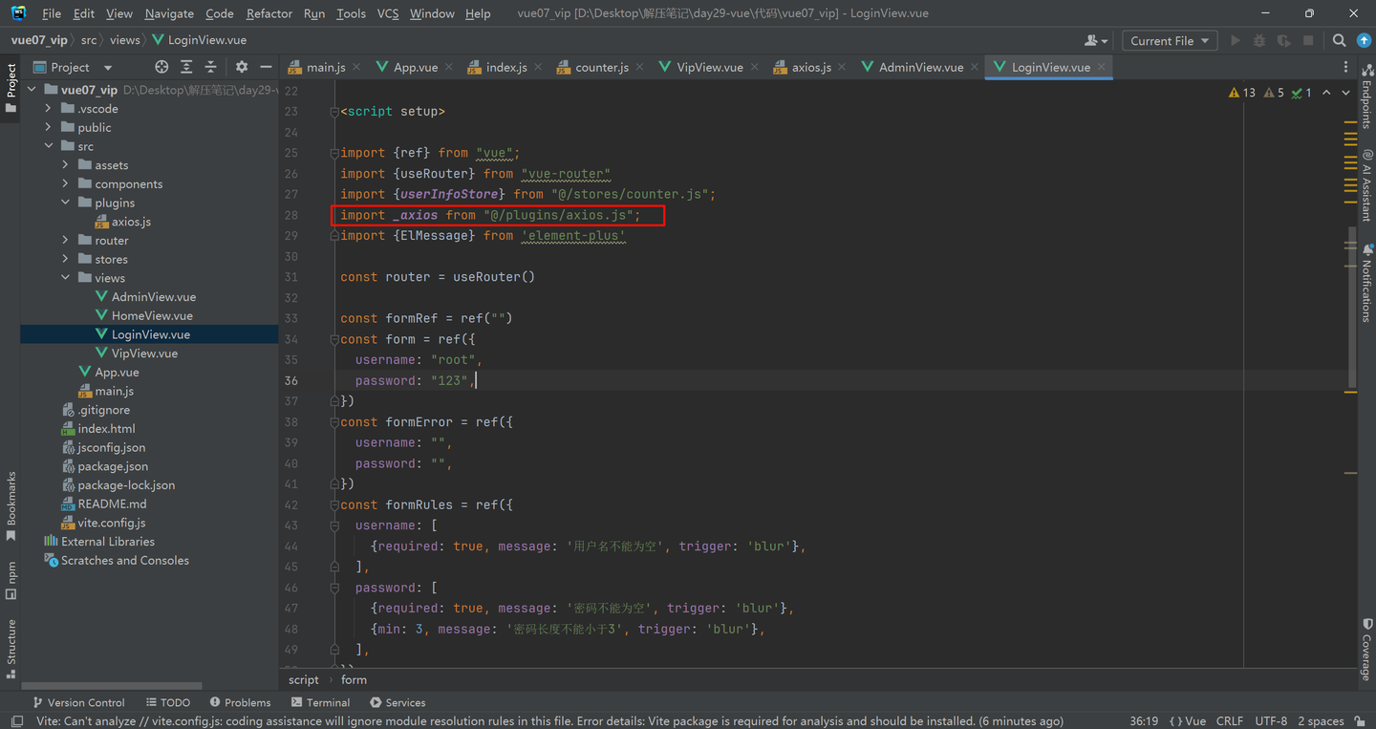
Task: Toggle the Project tool window stripe button
Action: point(11,88)
